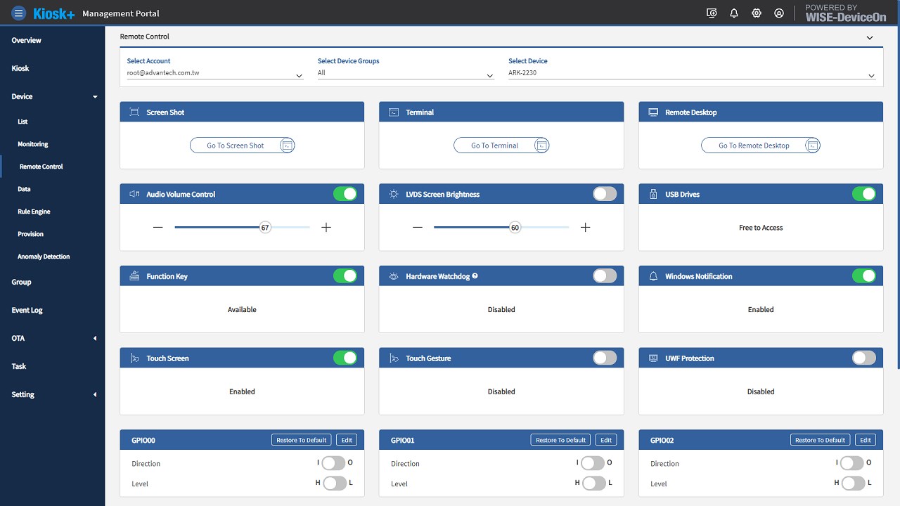Decrease LVDS brightness with minus icon
900x506 pixels.
[x=418, y=228]
